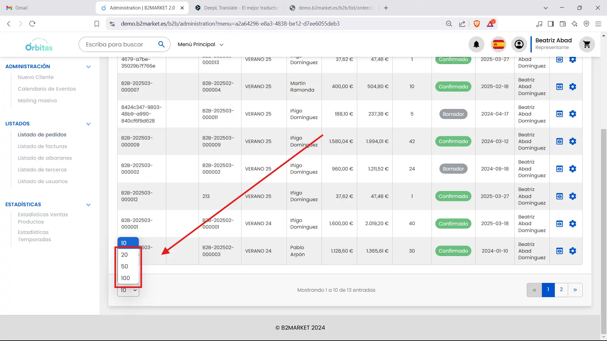Expand the Menú Principal dropdown
This screenshot has height=341, width=607.
point(200,45)
